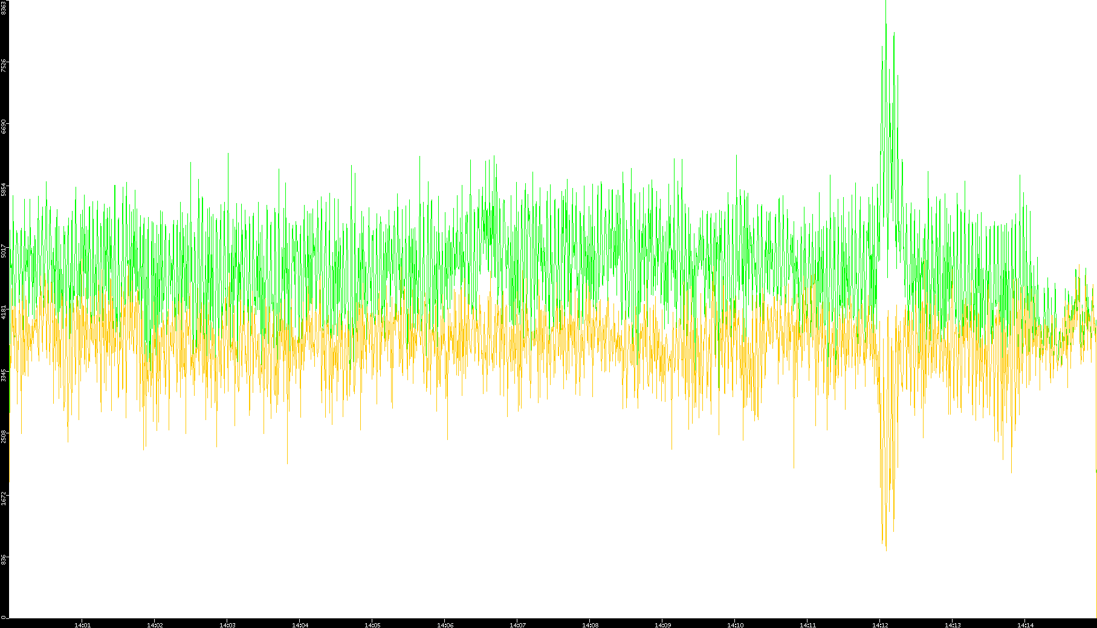Click the tall green spike peak near 14:12

(x=886, y=25)
